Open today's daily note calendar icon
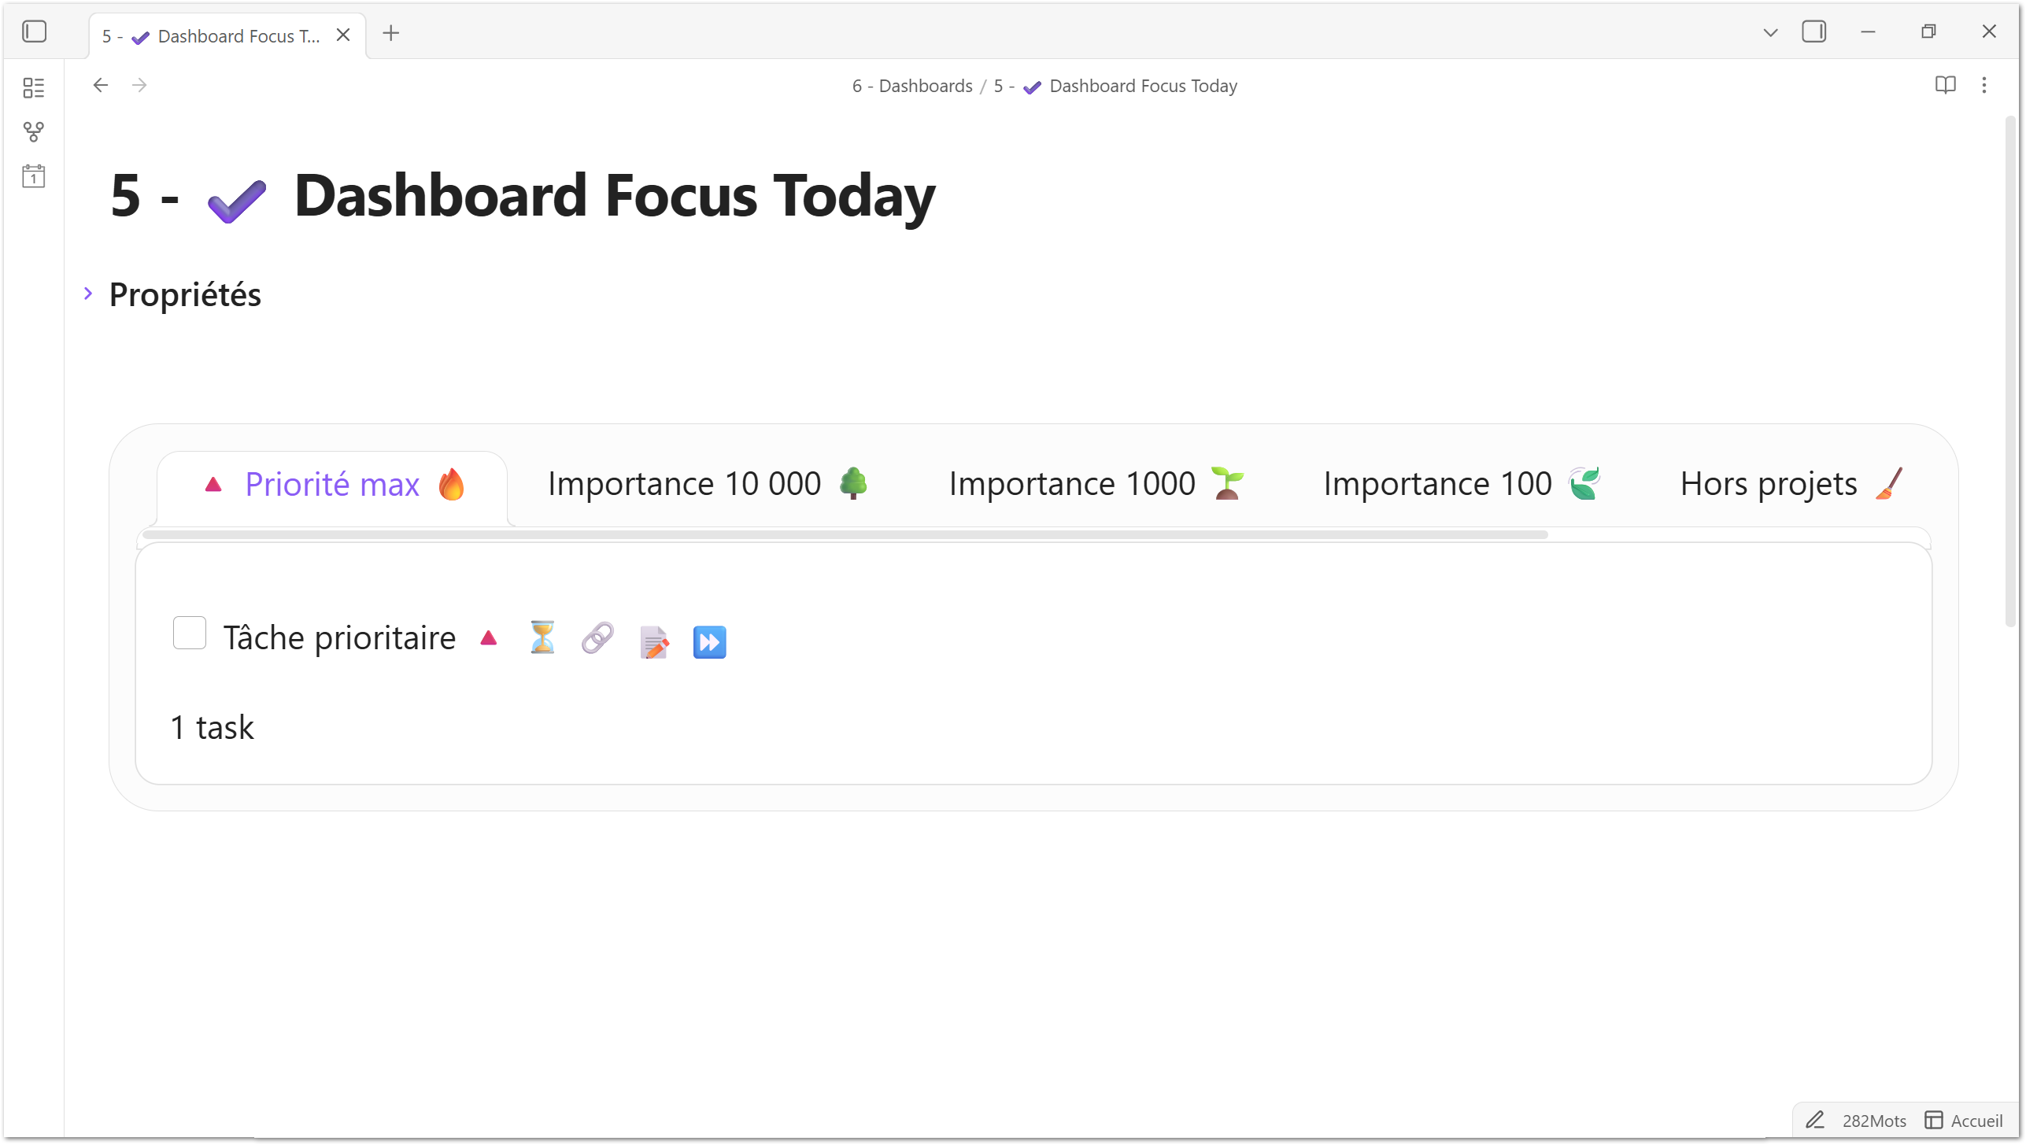 [34, 175]
